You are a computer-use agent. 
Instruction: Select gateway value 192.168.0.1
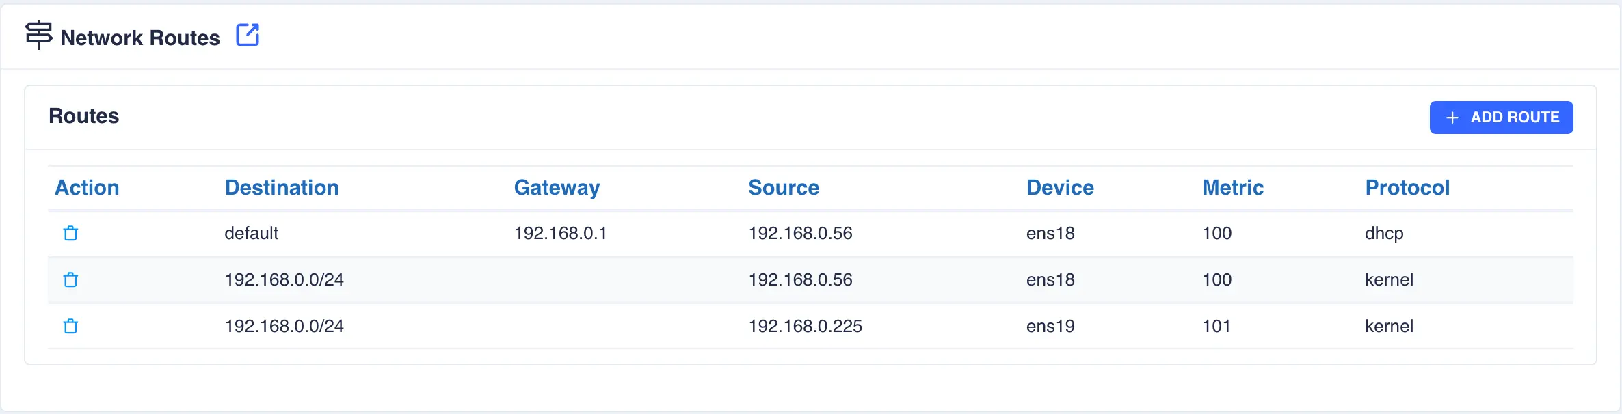pyautogui.click(x=561, y=234)
